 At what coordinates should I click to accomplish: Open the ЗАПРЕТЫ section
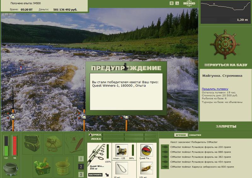[226, 127]
